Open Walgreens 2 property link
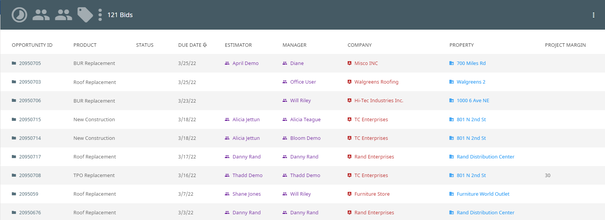 click(471, 82)
